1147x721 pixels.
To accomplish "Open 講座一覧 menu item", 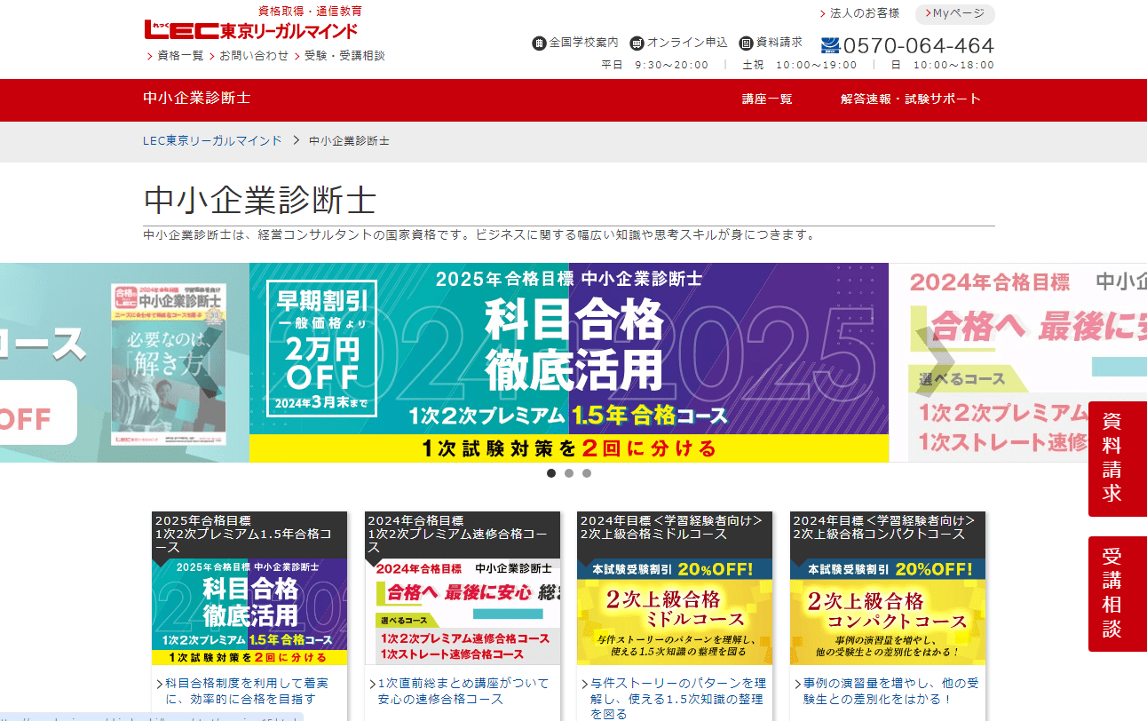I will pos(767,99).
